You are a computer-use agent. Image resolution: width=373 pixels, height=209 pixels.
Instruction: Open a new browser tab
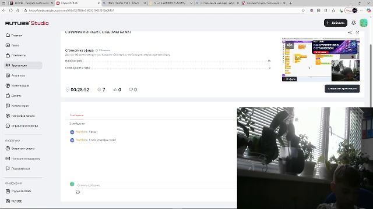pyautogui.click(x=290, y=3)
